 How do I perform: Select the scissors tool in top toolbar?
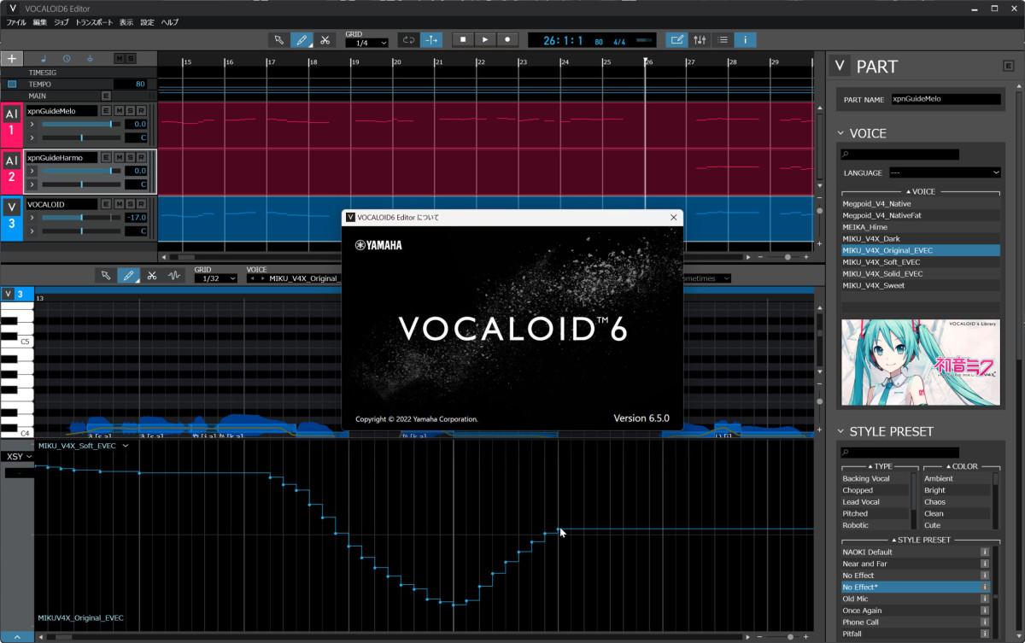click(325, 39)
